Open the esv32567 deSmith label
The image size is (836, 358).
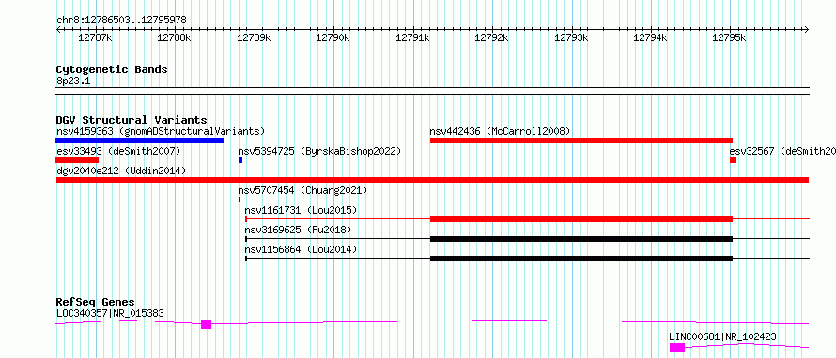(782, 151)
